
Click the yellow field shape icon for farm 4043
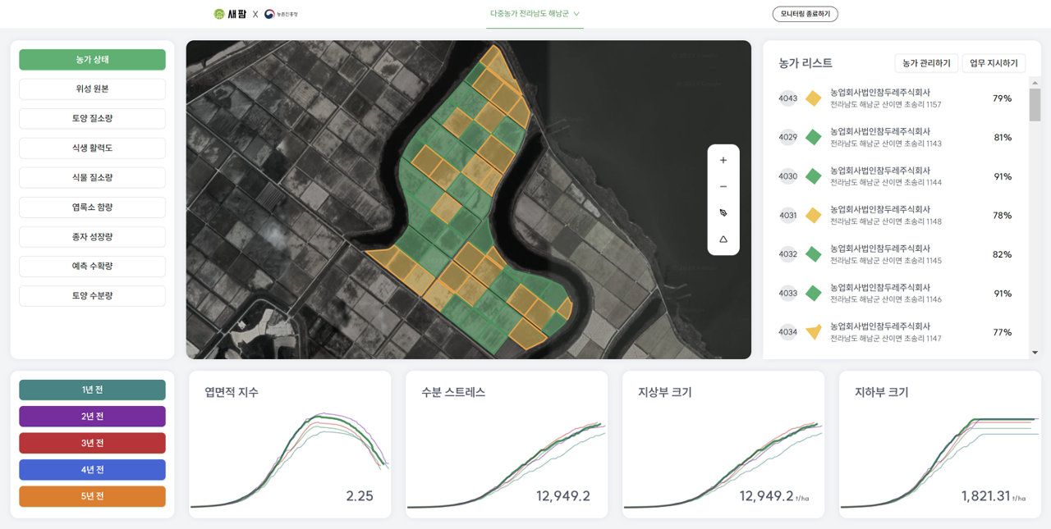[813, 98]
